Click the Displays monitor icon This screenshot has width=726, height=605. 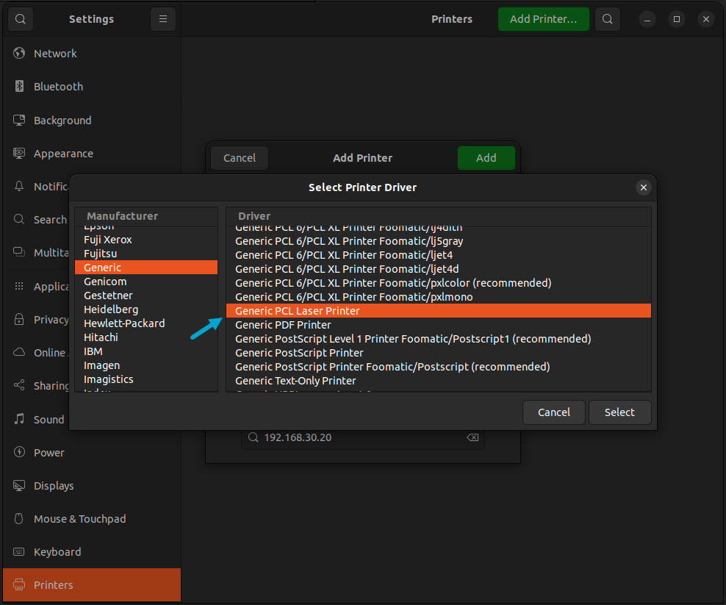click(x=19, y=486)
